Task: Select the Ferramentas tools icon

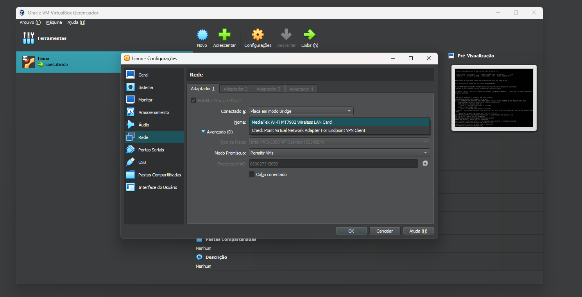Action: [29, 38]
